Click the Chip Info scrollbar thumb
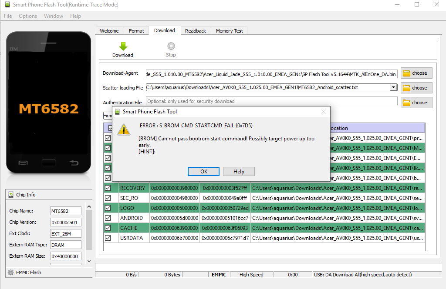This screenshot has height=289, width=446. (x=89, y=229)
